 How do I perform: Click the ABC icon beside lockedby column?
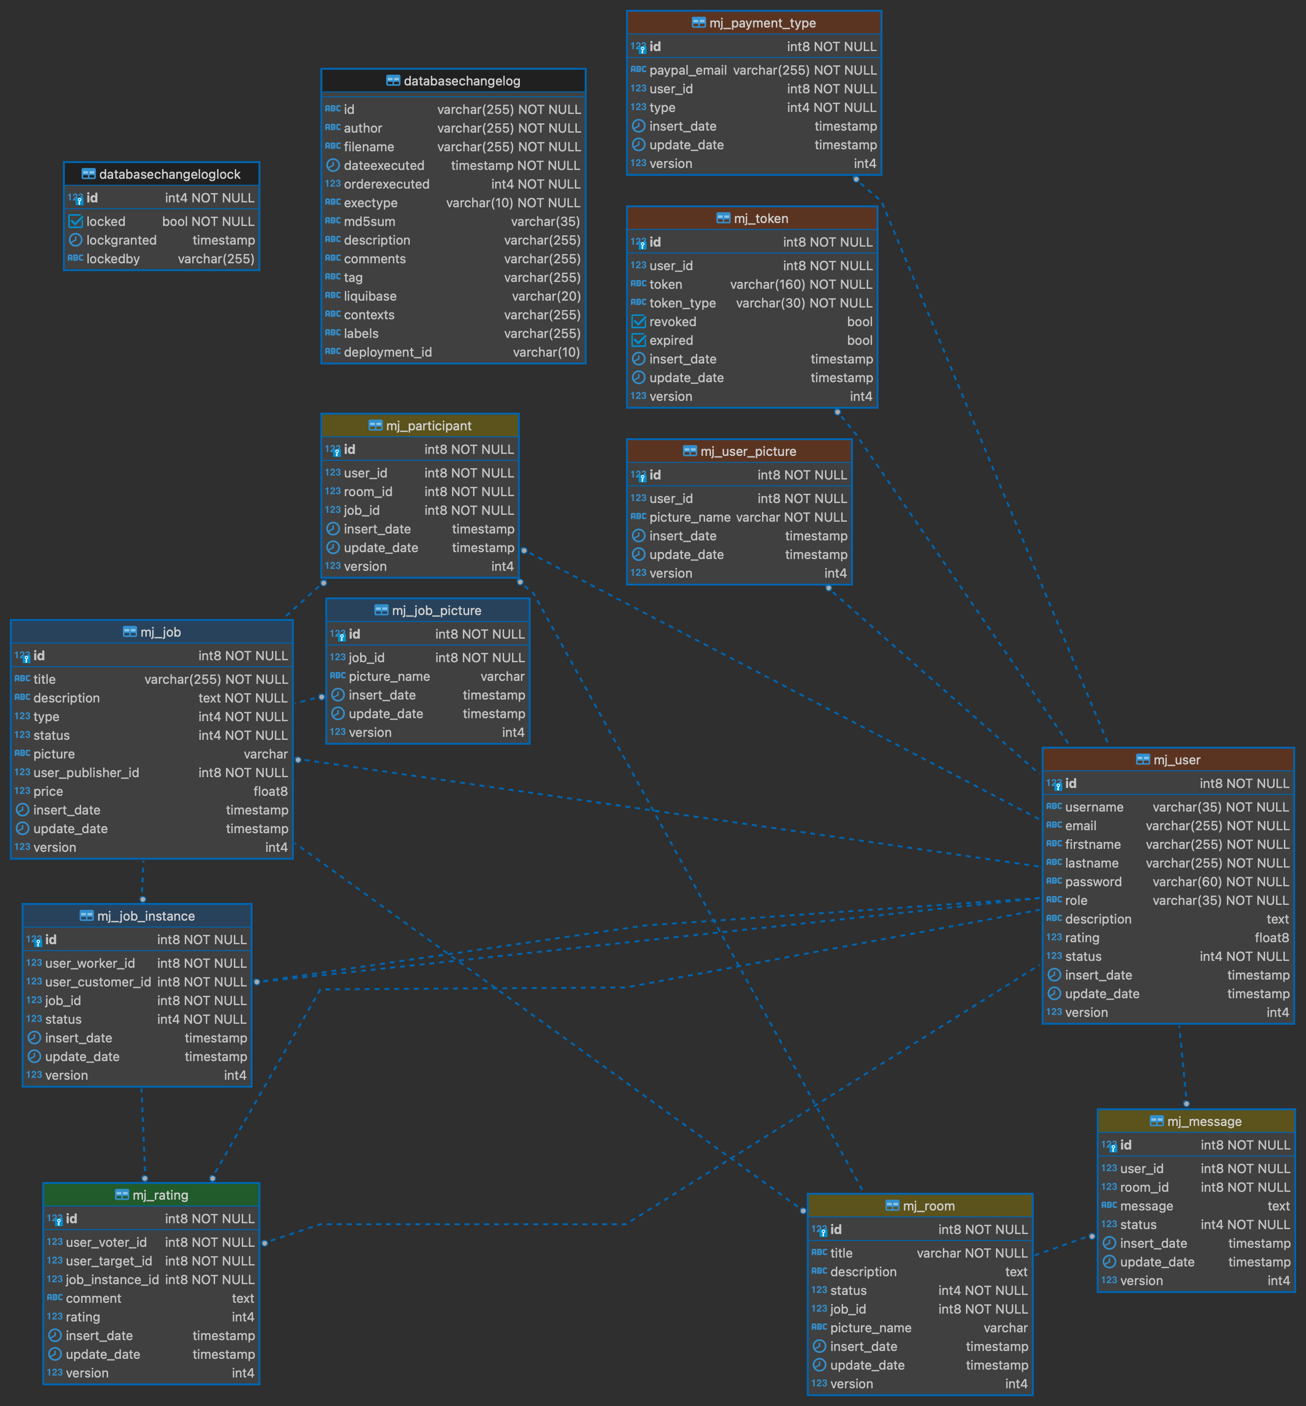(x=76, y=258)
